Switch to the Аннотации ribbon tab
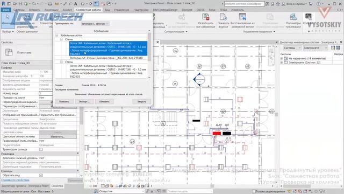 tap(52, 10)
